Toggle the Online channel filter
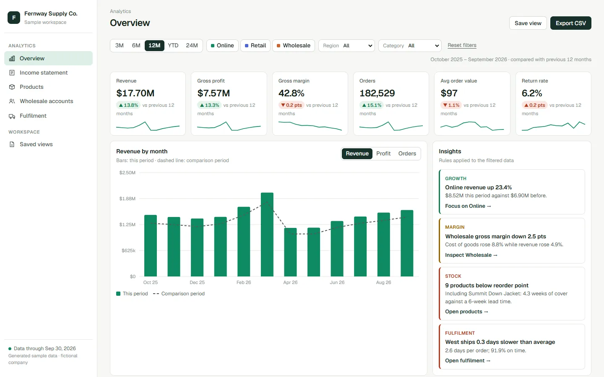604x377 pixels. coord(222,46)
